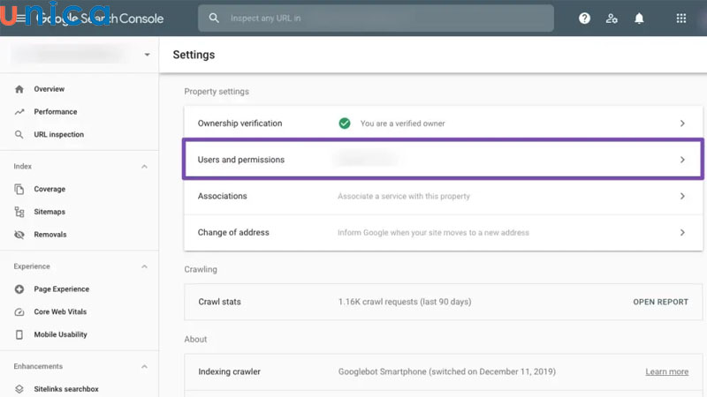Open the hamburger main menu

(20, 19)
